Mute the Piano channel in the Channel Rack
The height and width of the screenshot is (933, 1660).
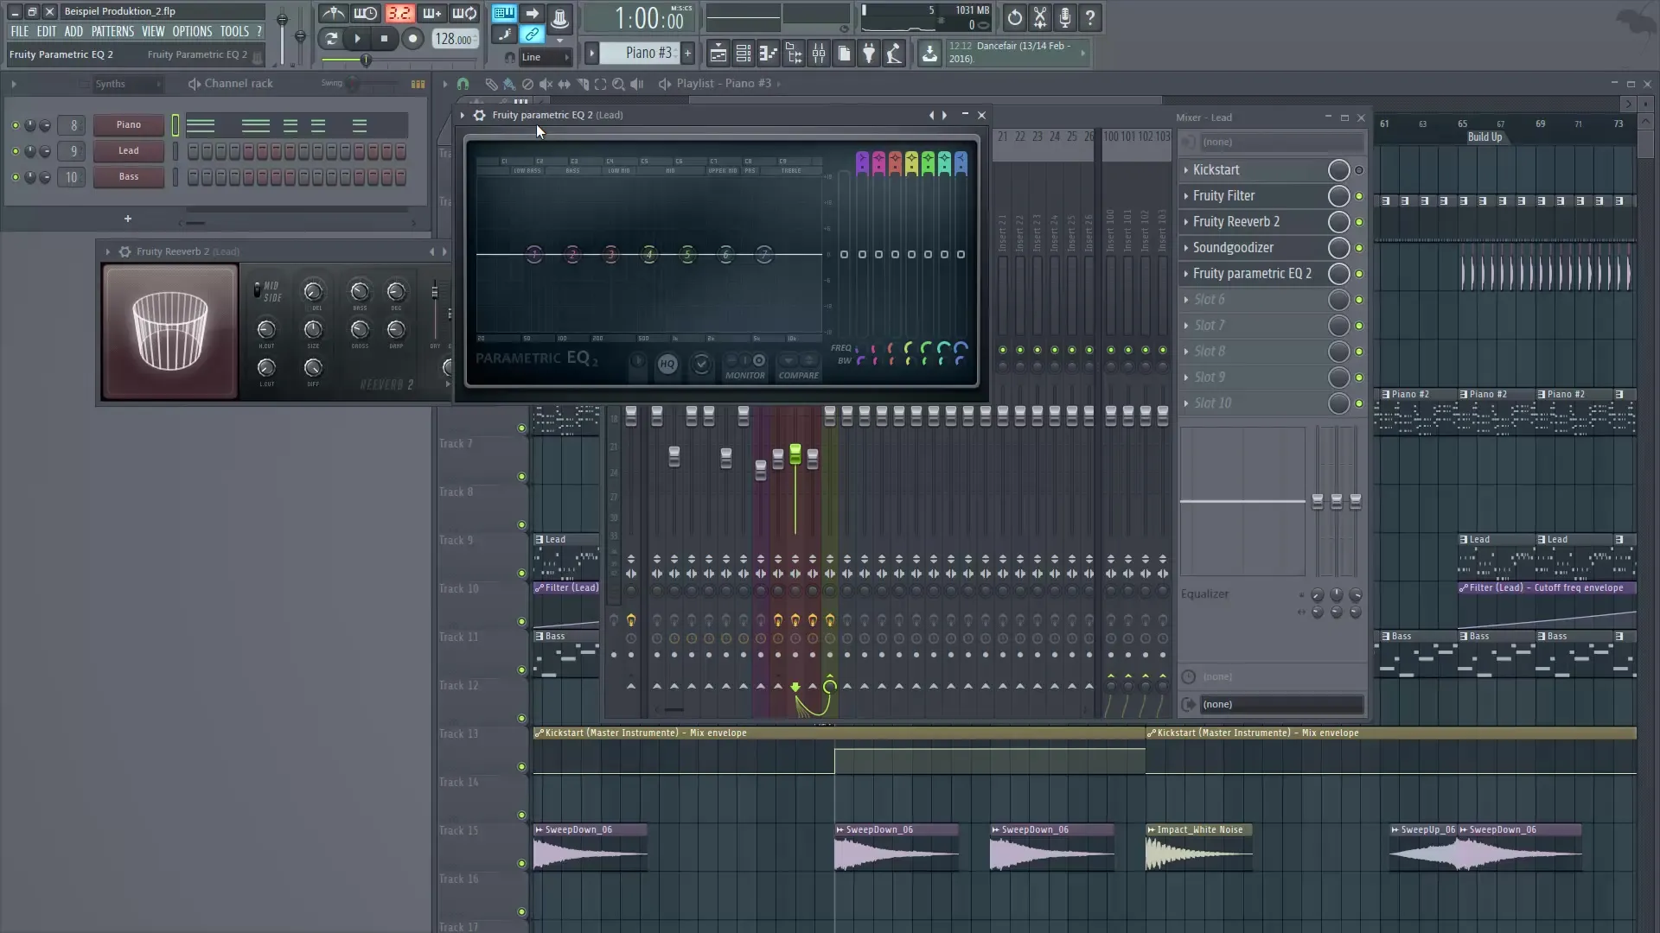tap(15, 125)
